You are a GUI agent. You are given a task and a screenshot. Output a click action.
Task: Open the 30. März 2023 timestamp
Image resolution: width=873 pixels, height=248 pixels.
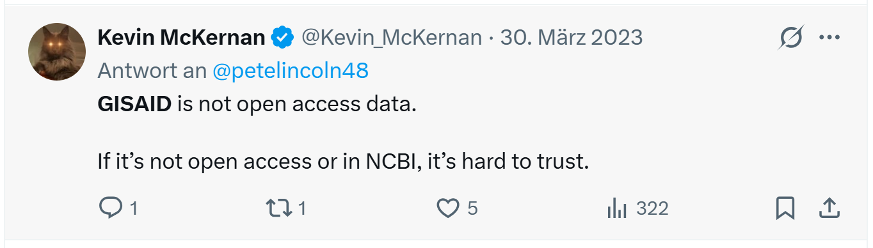coord(572,38)
